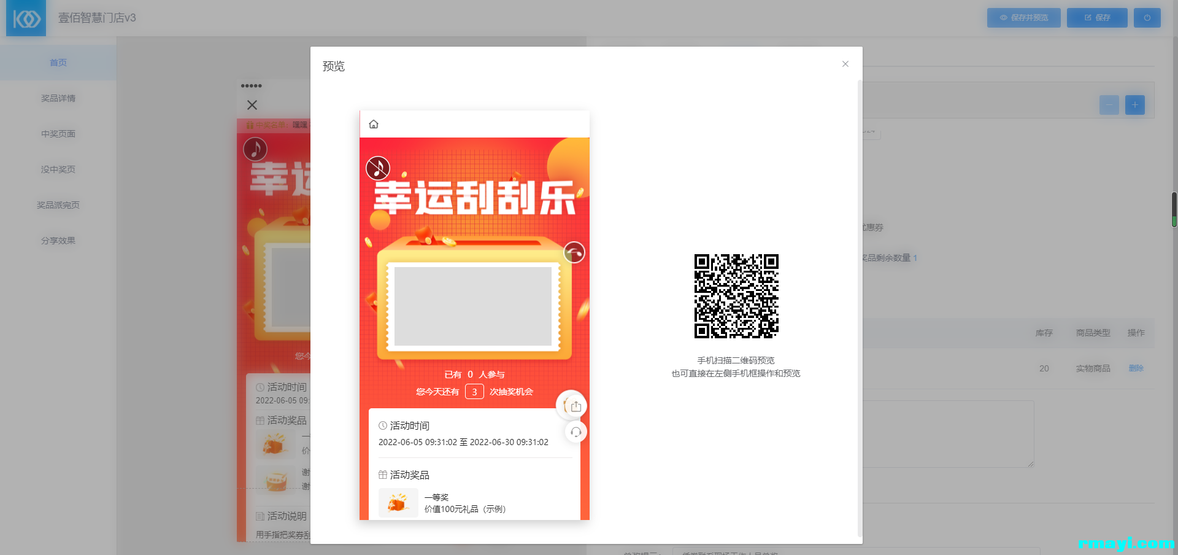
Task: Open the customer service headset icon
Action: (x=576, y=432)
